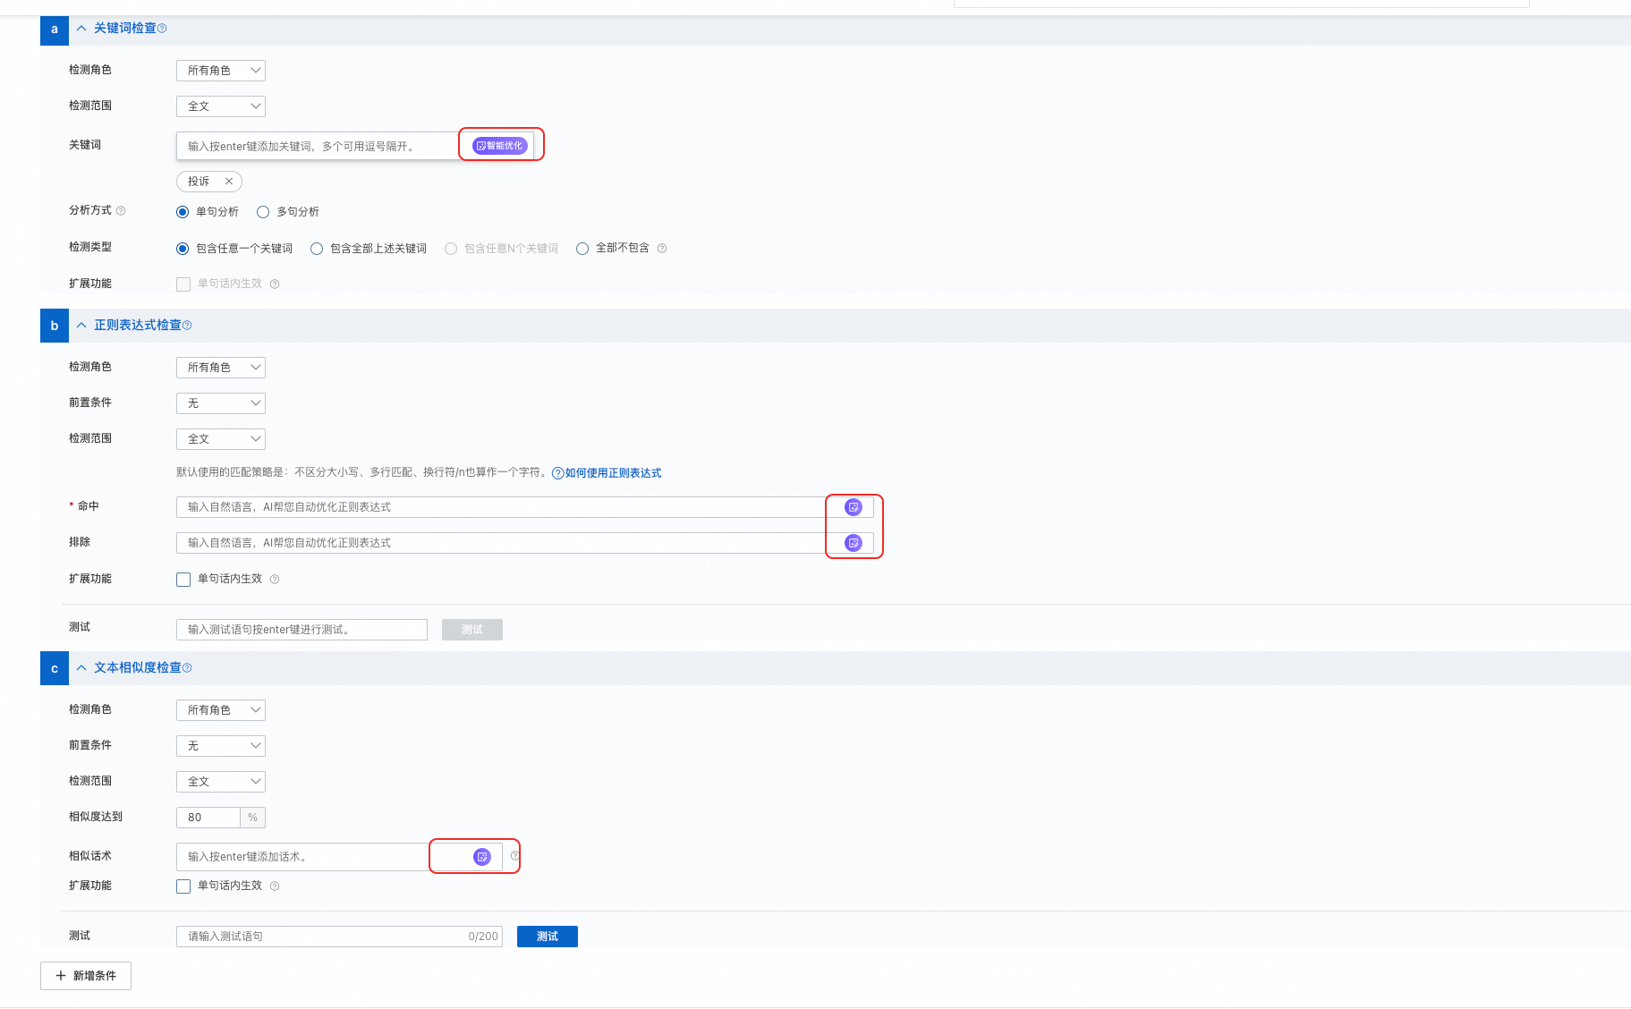Screen dimensions: 1631x1009
Task: Click help icon for 单句话内生效 in similarity section
Action: pyautogui.click(x=275, y=886)
